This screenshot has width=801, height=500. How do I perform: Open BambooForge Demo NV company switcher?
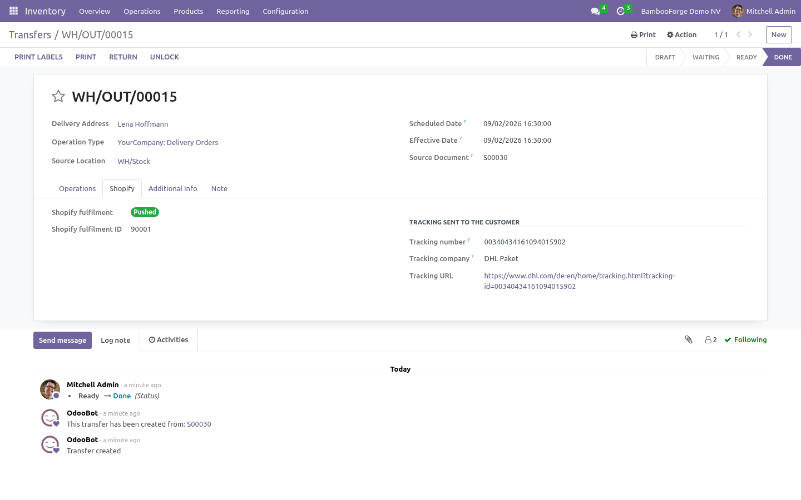click(680, 11)
